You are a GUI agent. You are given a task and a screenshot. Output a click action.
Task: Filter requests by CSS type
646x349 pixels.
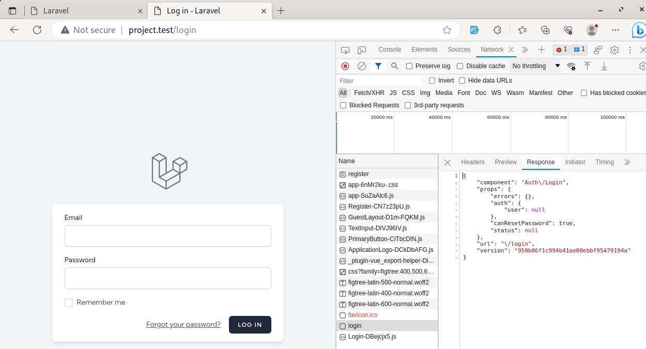click(x=408, y=93)
